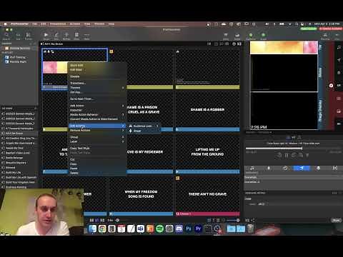This screenshot has width=343, height=257.
Task: Expand the Group submenu
Action: 96,137
